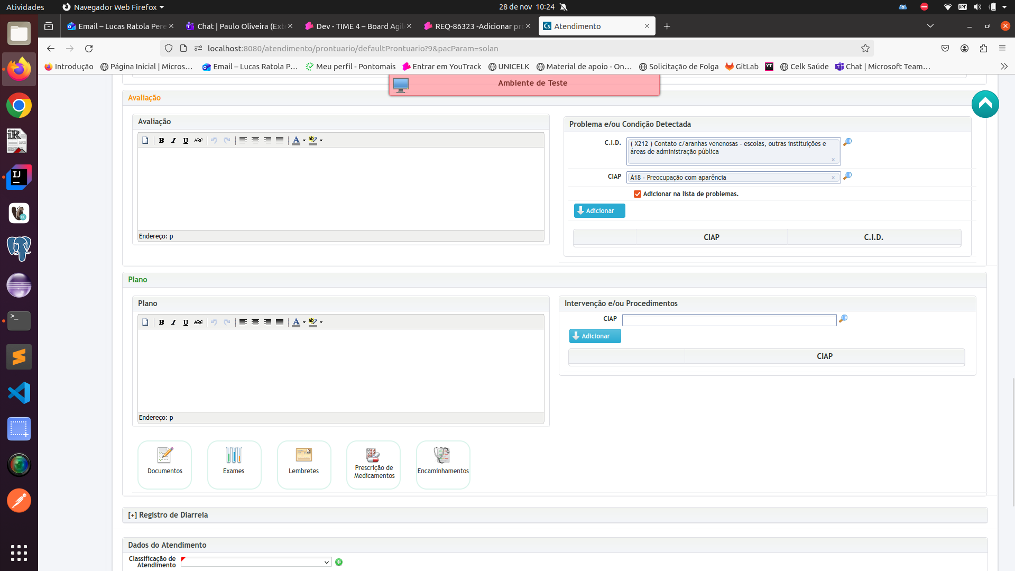
Task: Click the GitLab bookmark link
Action: pyautogui.click(x=742, y=67)
